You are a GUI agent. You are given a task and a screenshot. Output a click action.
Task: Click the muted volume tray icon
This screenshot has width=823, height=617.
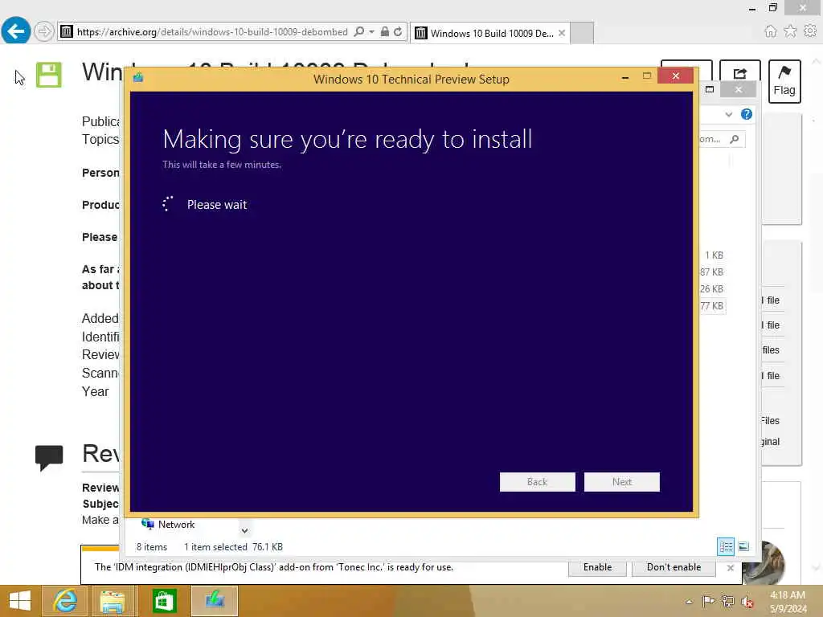pos(747,601)
